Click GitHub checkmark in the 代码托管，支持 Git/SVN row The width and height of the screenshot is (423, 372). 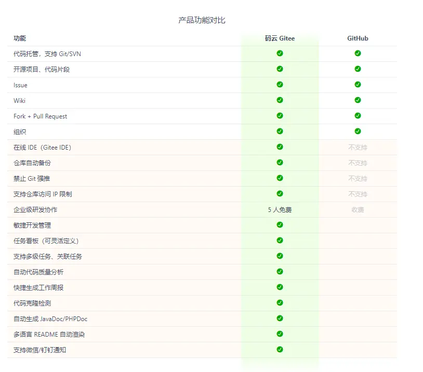click(x=358, y=53)
